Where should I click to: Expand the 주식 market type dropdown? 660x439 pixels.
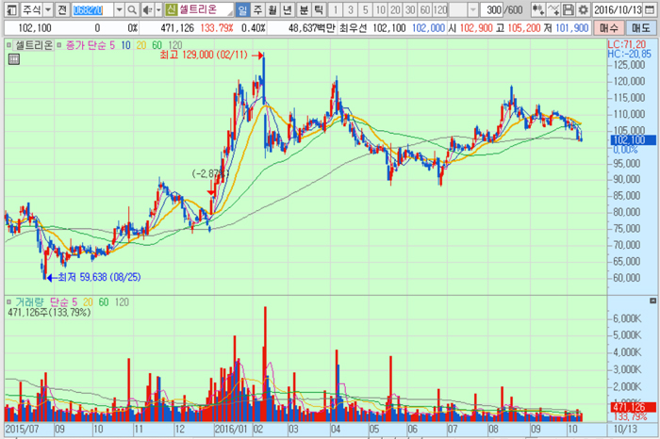coord(48,9)
